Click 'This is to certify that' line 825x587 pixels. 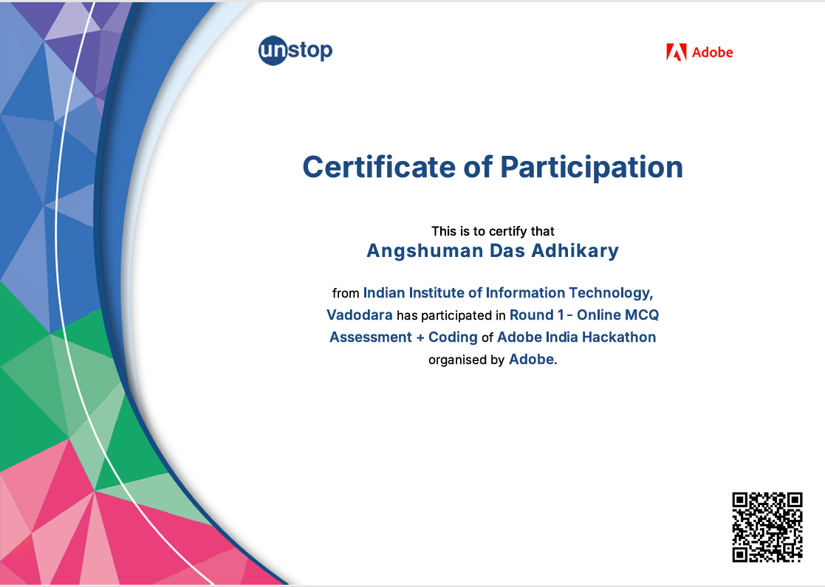pos(493,230)
